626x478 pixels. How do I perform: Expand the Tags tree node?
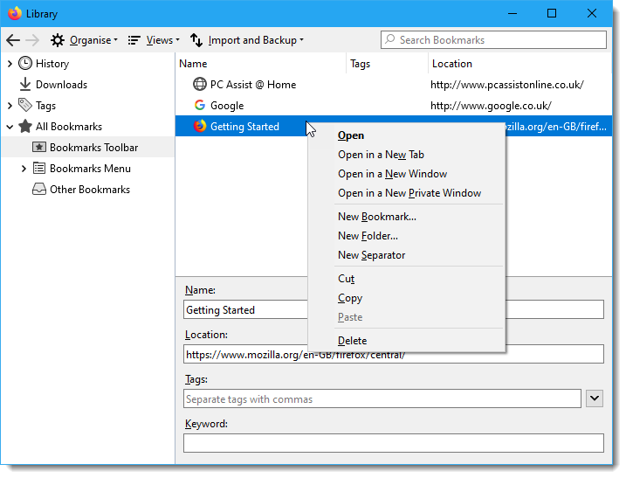click(x=10, y=106)
